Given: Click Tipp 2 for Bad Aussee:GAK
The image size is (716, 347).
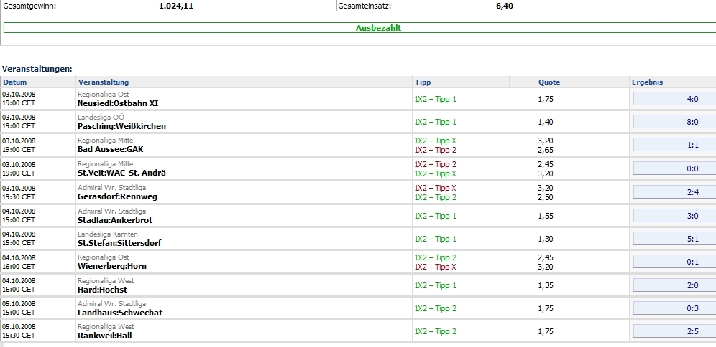Looking at the screenshot, I should tap(435, 150).
